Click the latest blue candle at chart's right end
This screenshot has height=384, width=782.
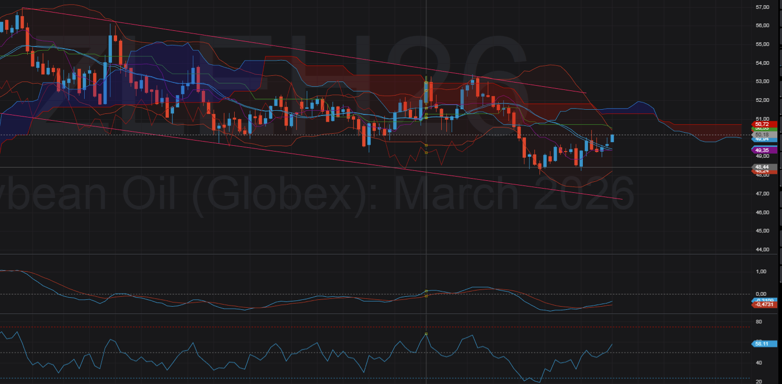(612, 138)
